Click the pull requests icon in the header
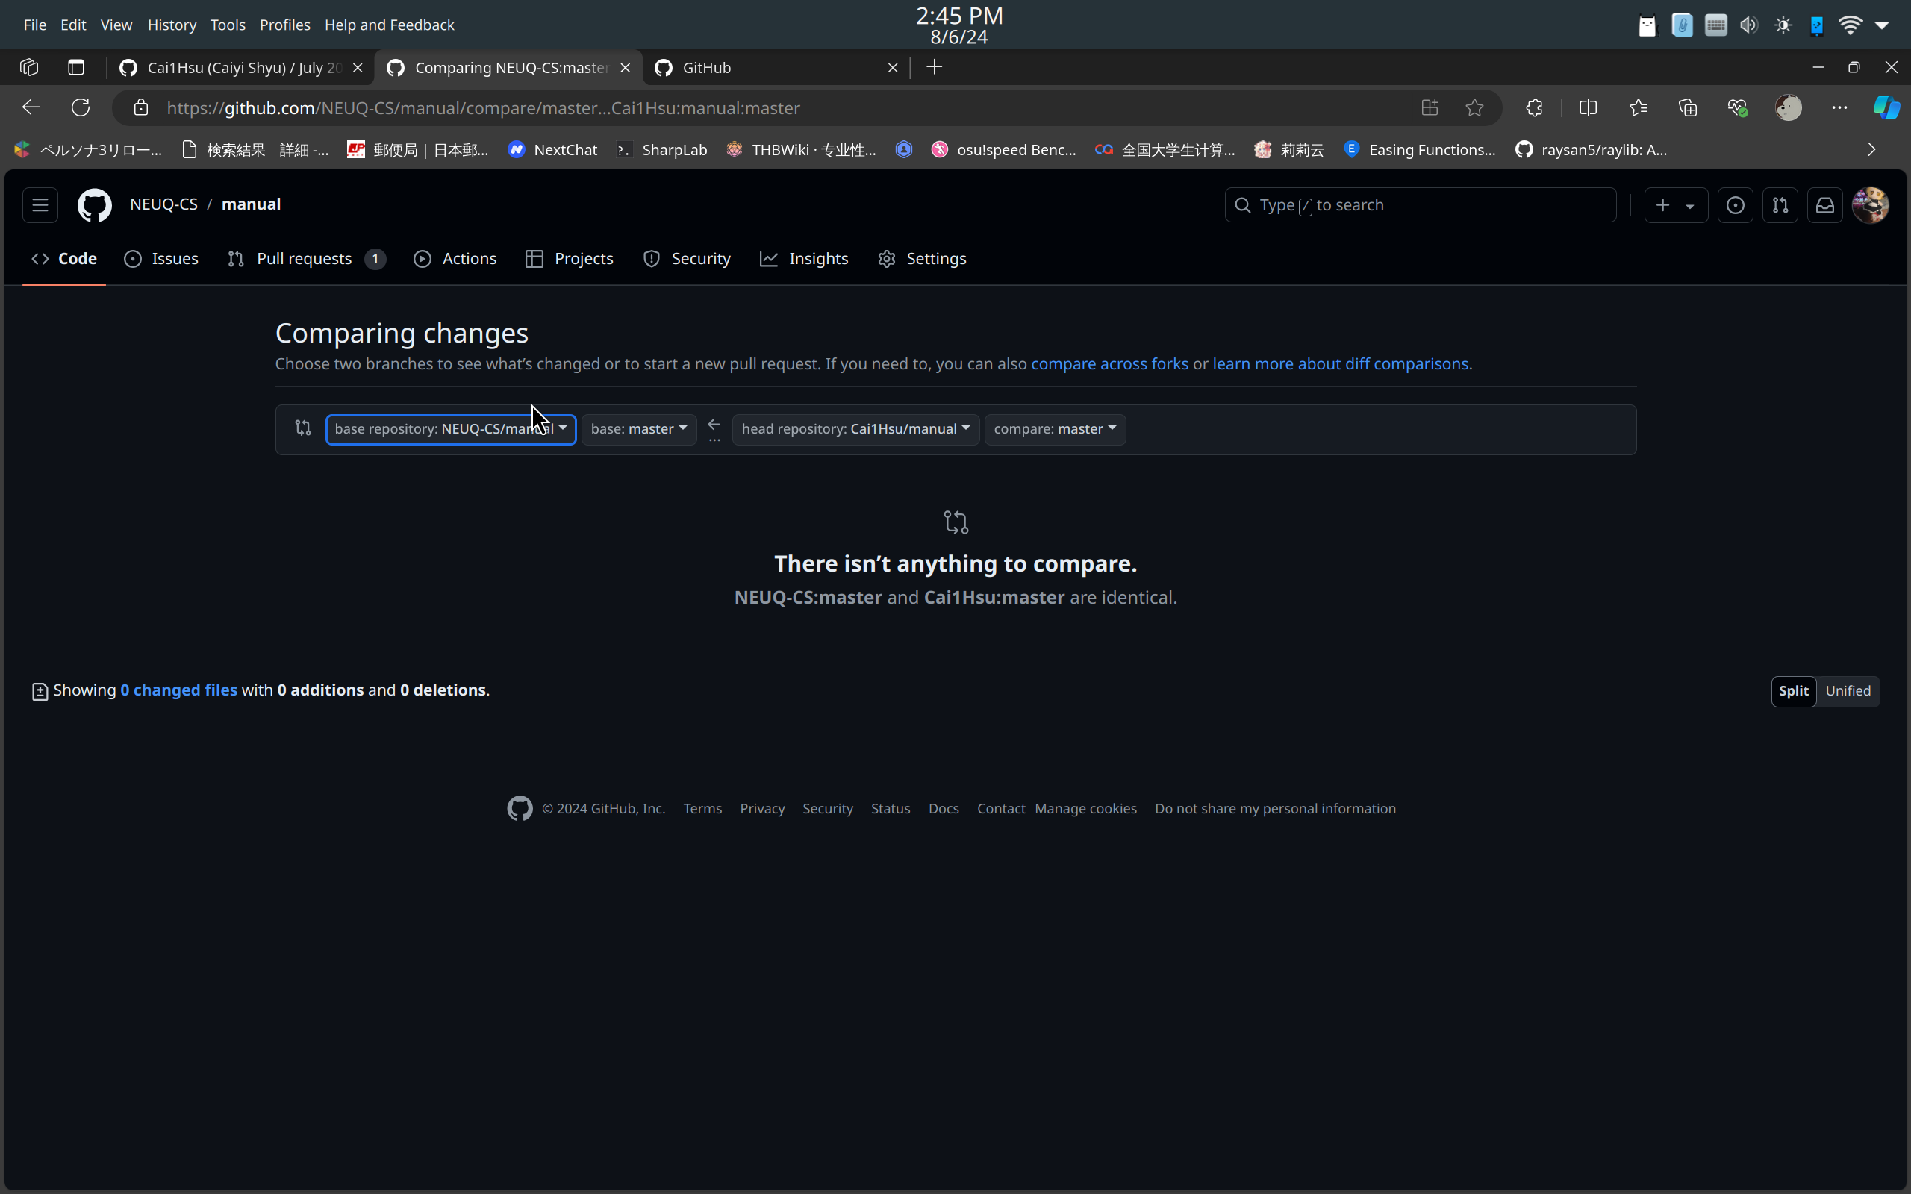 tap(1782, 204)
